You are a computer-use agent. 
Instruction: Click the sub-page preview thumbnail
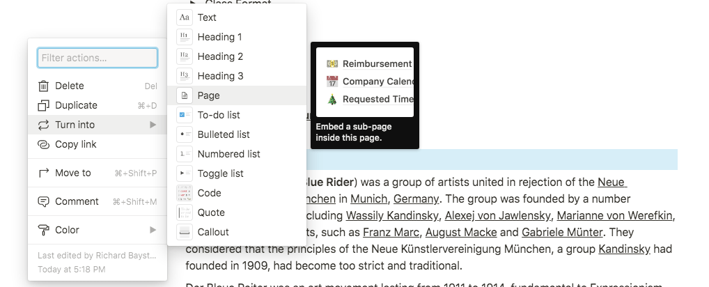[365, 82]
